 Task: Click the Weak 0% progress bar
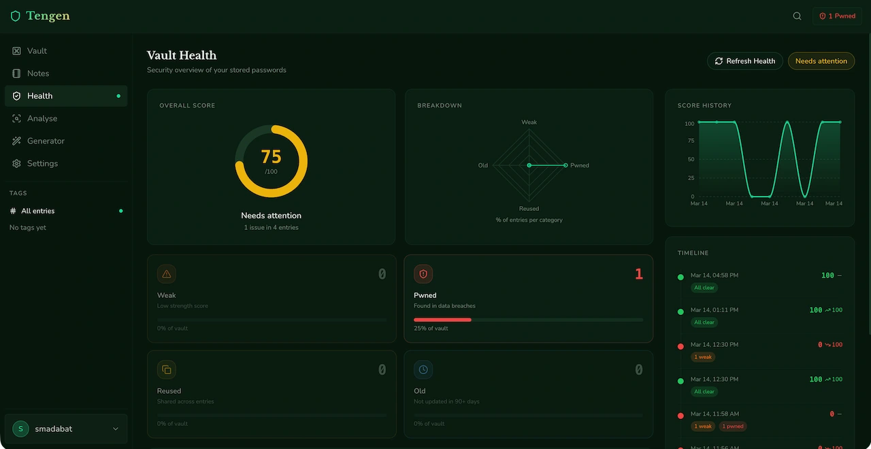click(x=272, y=320)
